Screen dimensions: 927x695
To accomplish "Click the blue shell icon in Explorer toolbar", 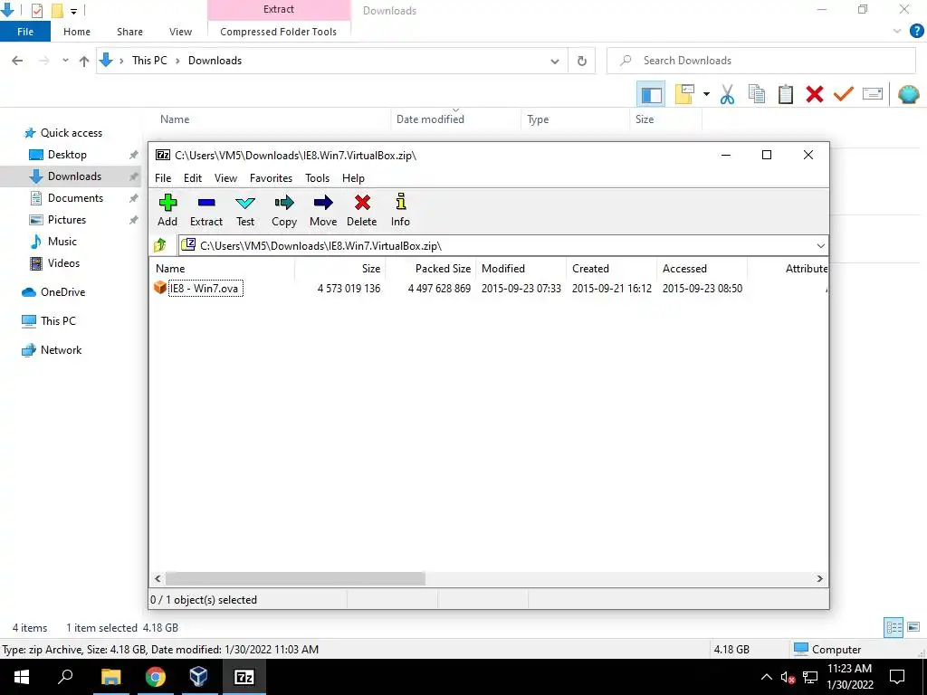I will [x=908, y=94].
